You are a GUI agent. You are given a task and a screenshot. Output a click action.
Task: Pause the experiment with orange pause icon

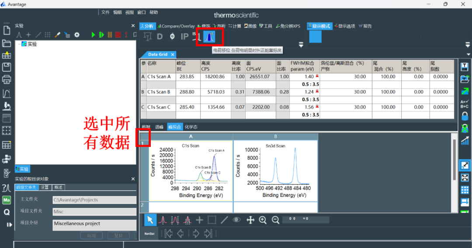[x=110, y=35]
